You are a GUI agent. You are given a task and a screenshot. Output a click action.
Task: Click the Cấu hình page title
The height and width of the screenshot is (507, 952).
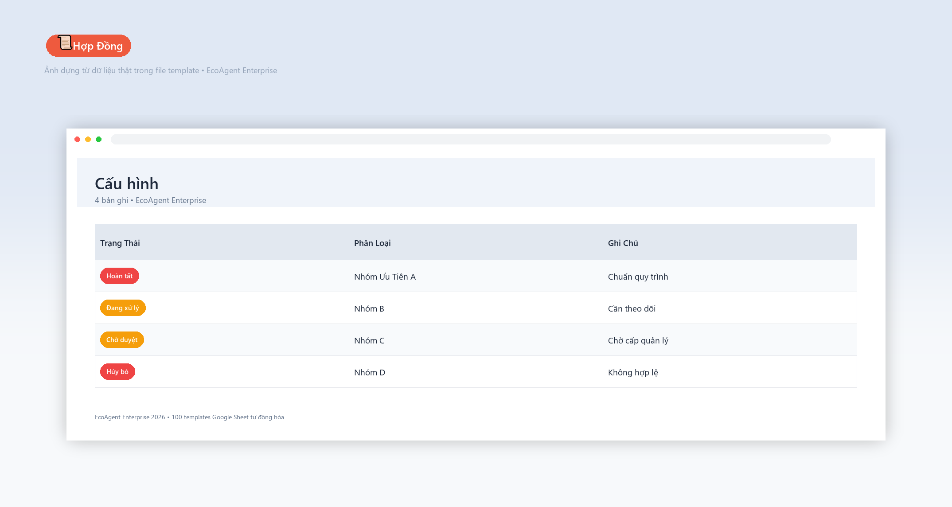point(126,183)
